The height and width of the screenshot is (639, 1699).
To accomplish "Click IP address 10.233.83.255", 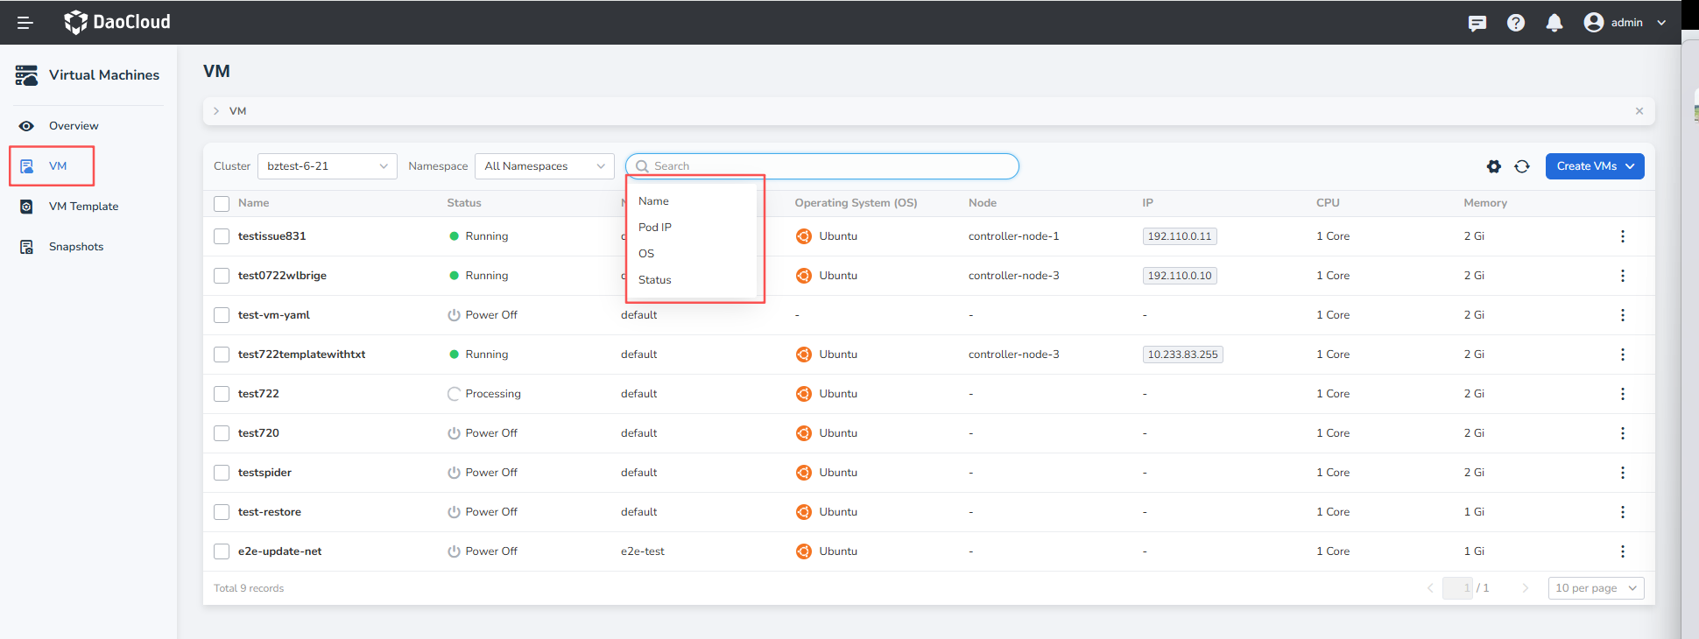I will pyautogui.click(x=1182, y=355).
